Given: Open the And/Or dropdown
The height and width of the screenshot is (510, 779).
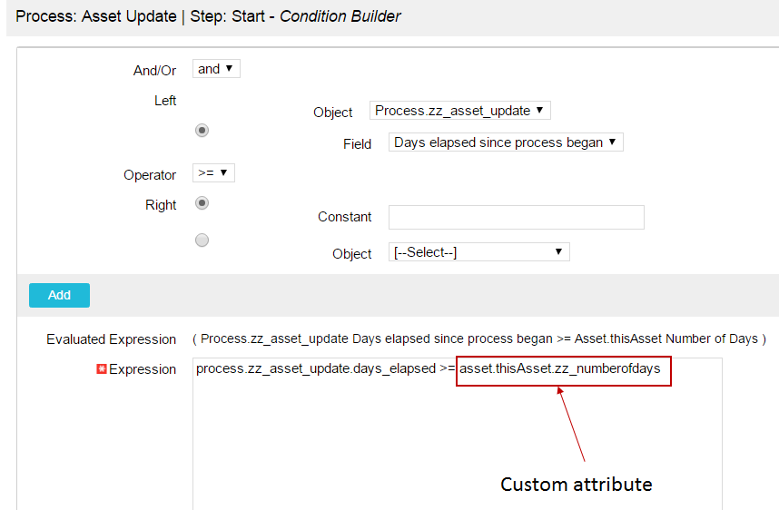Looking at the screenshot, I should pos(216,69).
